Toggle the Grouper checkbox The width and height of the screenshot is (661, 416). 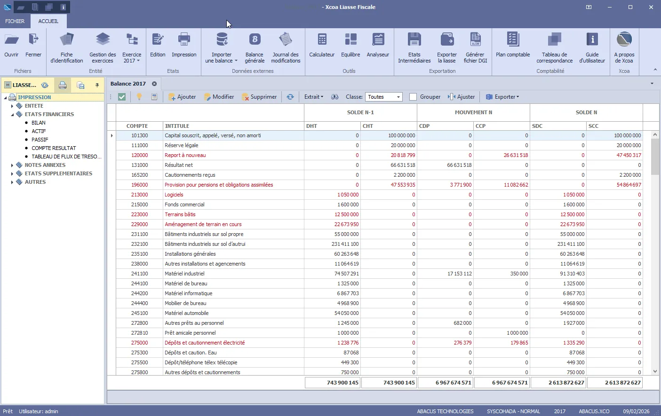(x=413, y=97)
